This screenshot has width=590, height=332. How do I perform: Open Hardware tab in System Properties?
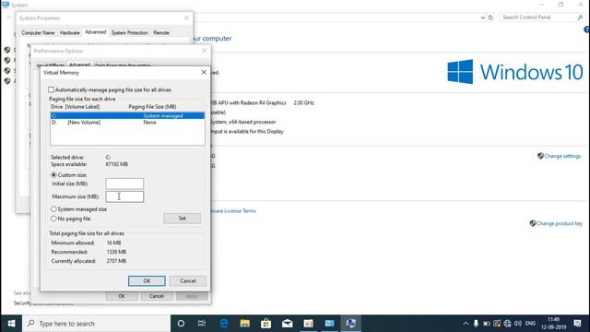click(x=70, y=33)
